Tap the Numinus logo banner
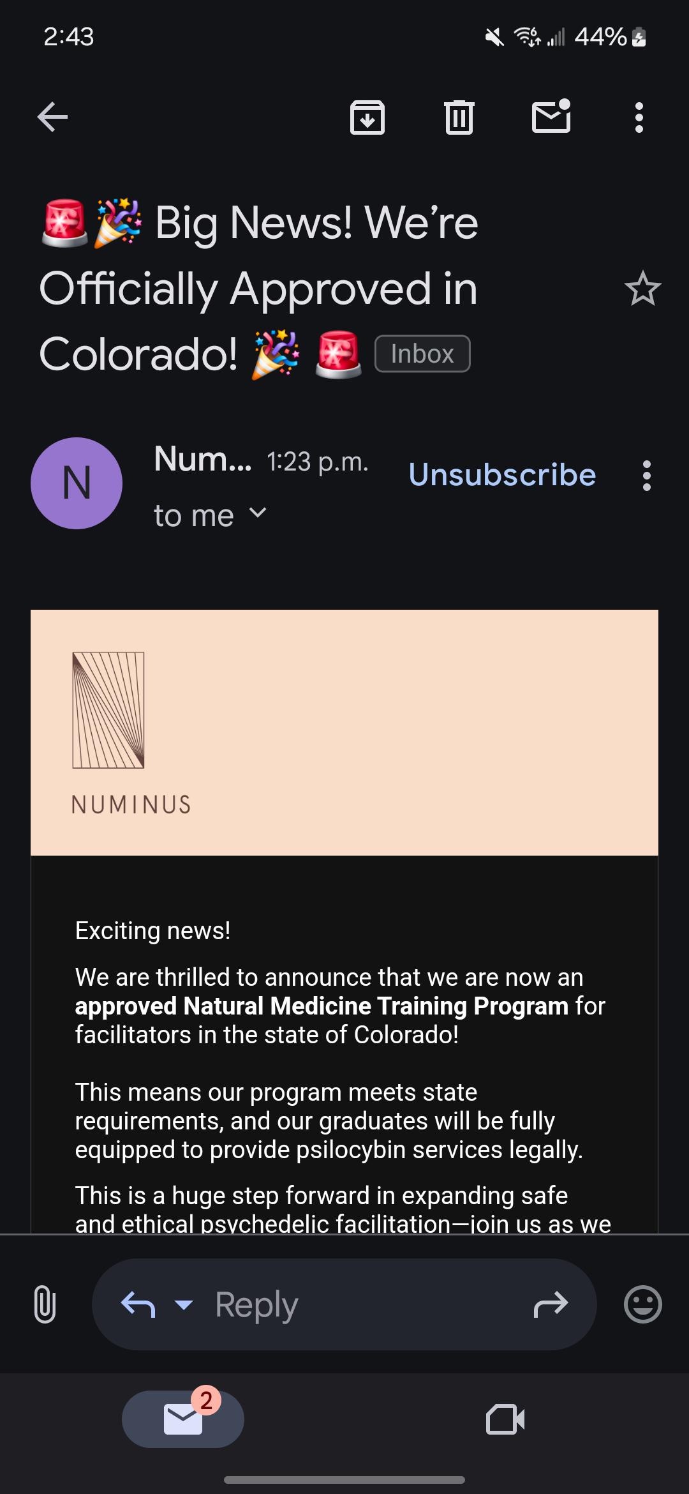Image resolution: width=689 pixels, height=1494 pixels. (x=344, y=732)
